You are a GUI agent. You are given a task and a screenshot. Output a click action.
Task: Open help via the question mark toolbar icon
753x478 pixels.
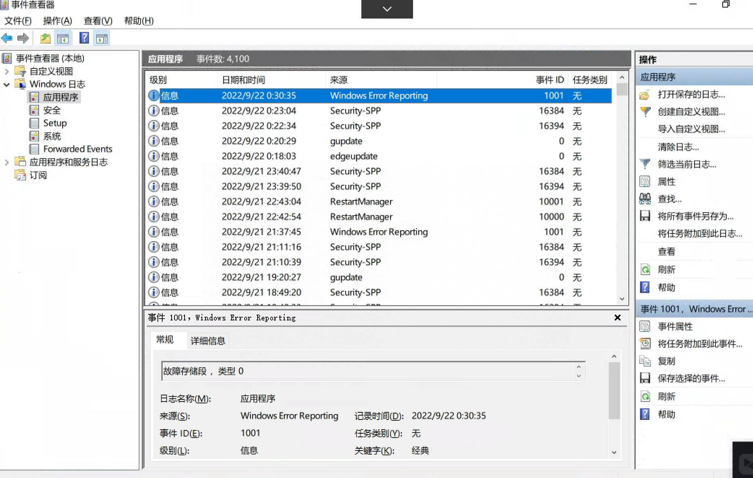click(x=84, y=38)
